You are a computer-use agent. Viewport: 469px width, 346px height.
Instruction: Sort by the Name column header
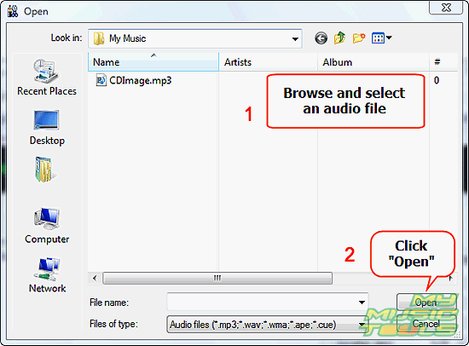pyautogui.click(x=153, y=62)
